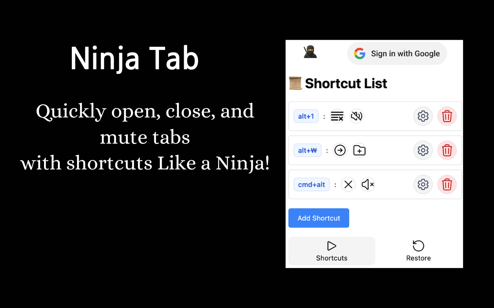The width and height of the screenshot is (494, 308).
Task: Delete the alt+₩ shortcut with trash icon
Action: (447, 151)
